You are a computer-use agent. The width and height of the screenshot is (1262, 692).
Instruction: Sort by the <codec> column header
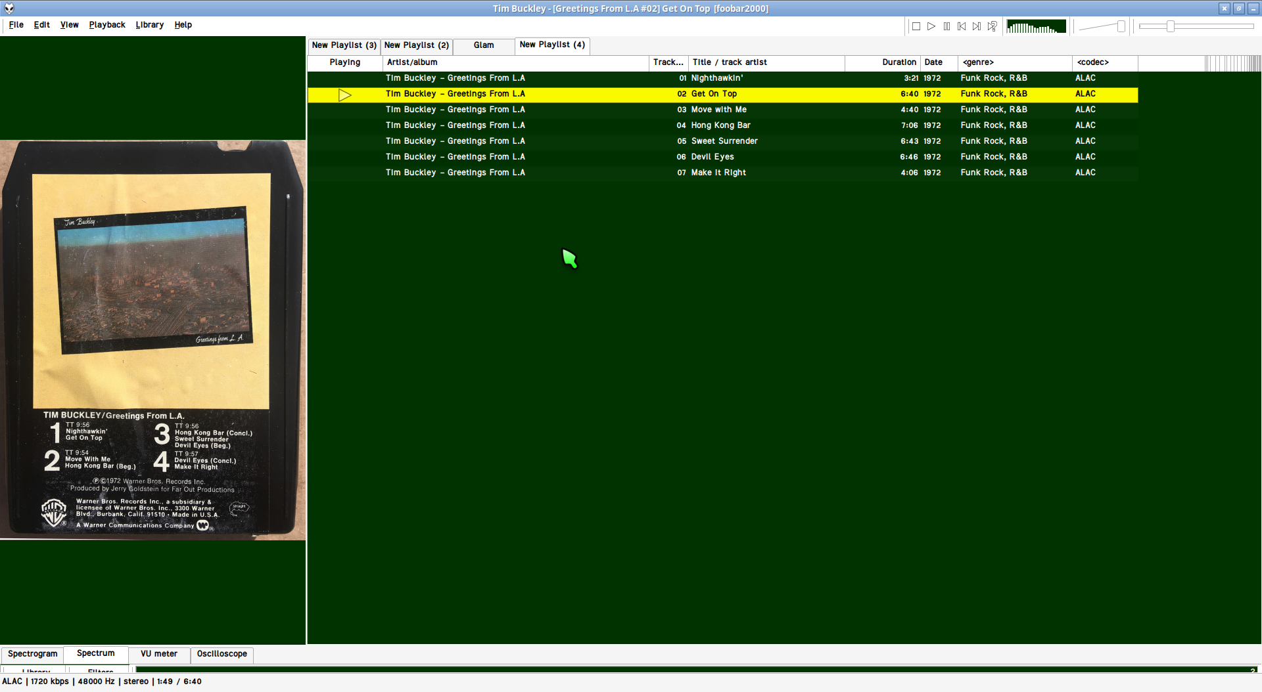1105,62
